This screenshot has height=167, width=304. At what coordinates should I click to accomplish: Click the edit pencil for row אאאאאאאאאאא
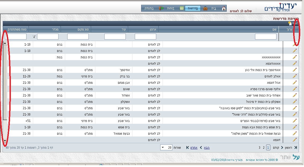click(x=295, y=57)
